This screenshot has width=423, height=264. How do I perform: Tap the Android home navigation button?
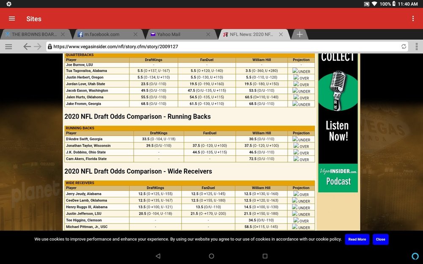coord(211,256)
